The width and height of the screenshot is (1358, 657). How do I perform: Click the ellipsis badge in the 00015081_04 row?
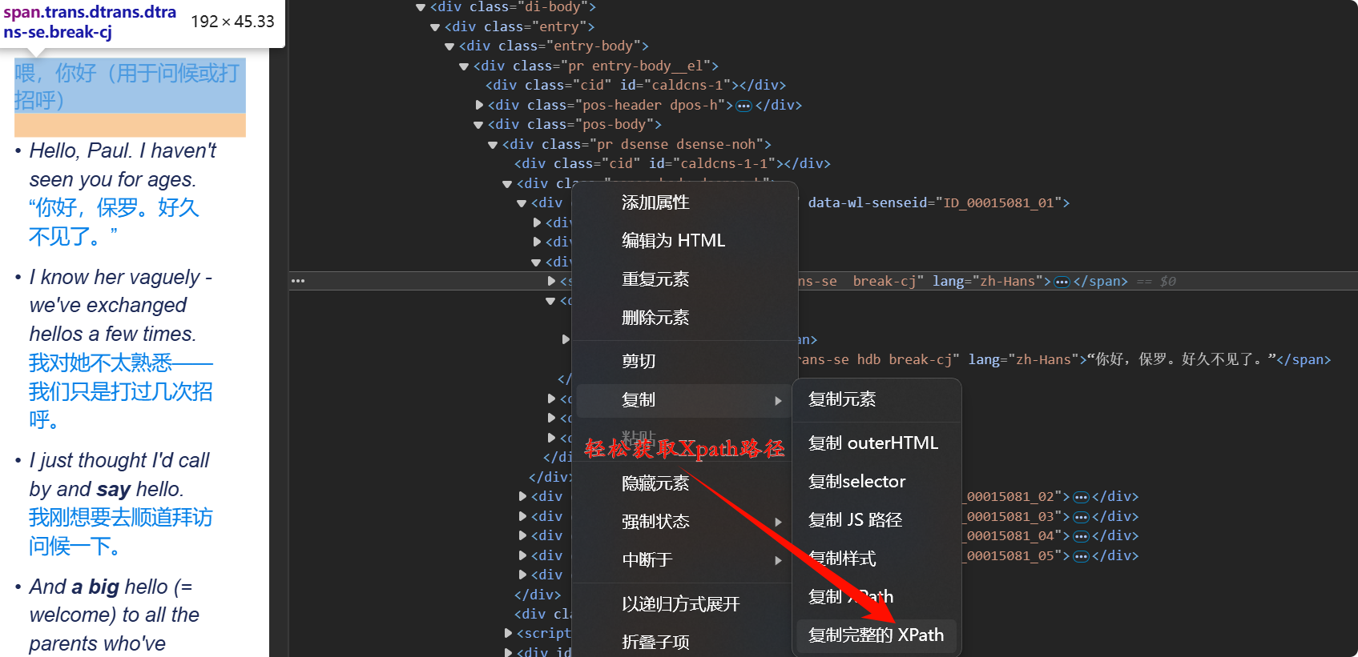1081,536
